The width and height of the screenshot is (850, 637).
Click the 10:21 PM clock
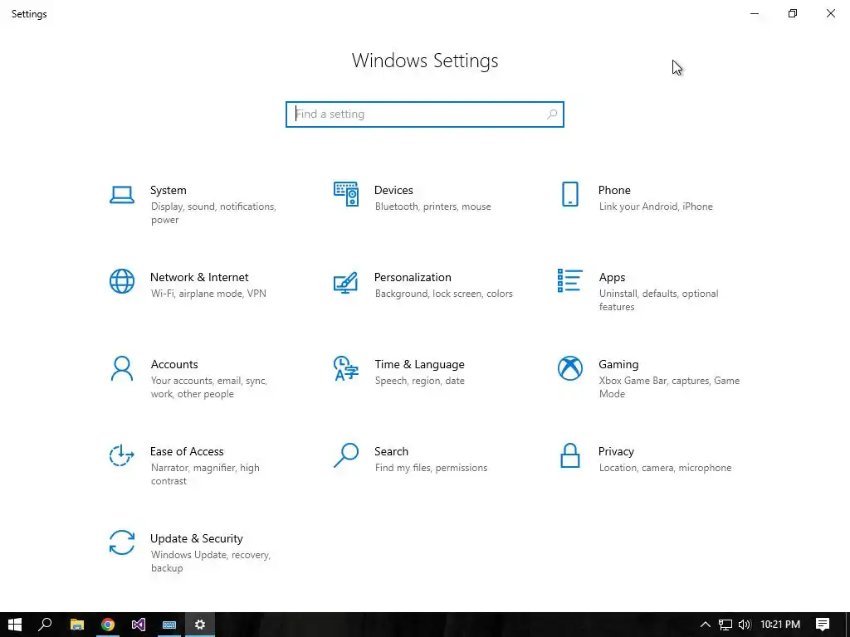(x=780, y=625)
